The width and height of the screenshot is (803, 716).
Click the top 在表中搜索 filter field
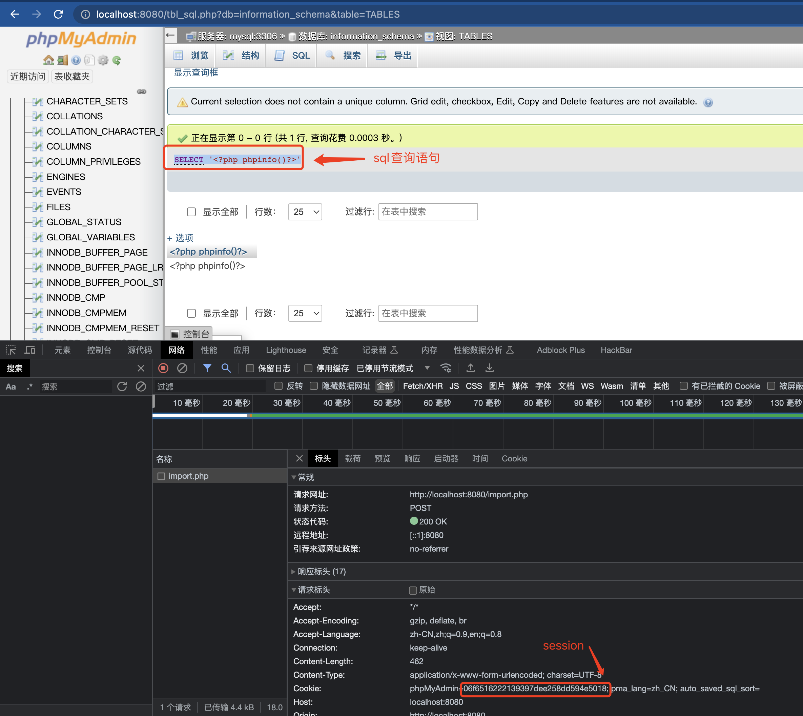coord(428,212)
